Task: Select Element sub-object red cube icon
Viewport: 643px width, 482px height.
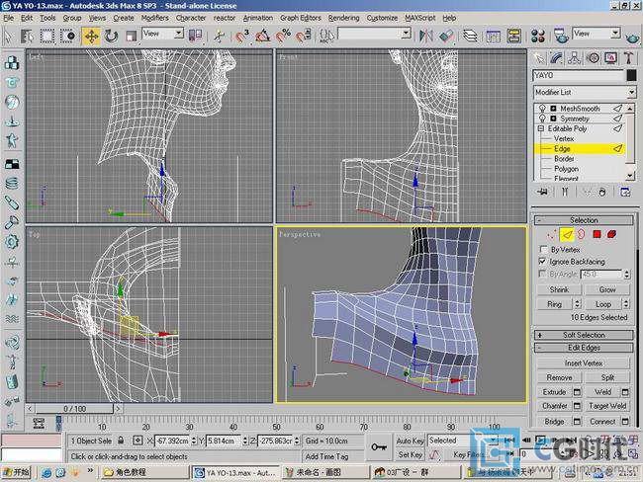Action: point(611,235)
